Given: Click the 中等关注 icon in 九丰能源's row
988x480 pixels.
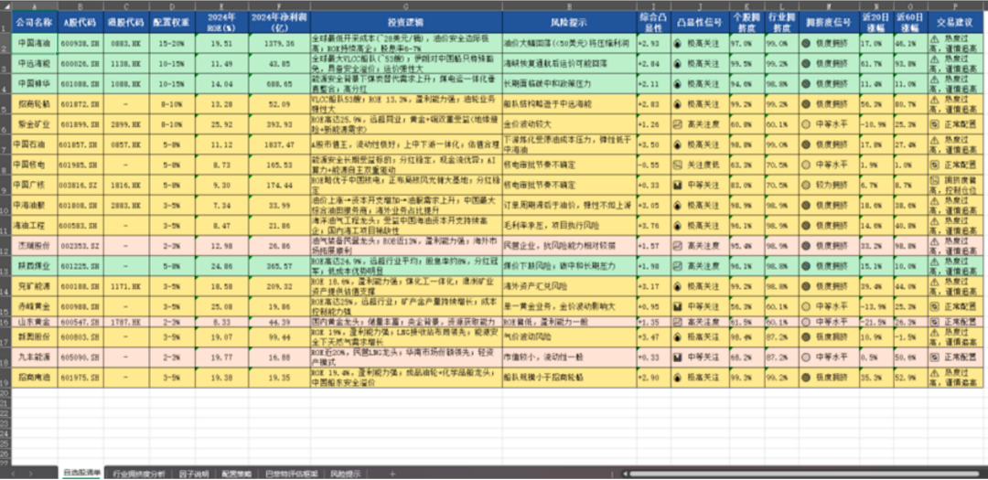Looking at the screenshot, I should tap(677, 357).
